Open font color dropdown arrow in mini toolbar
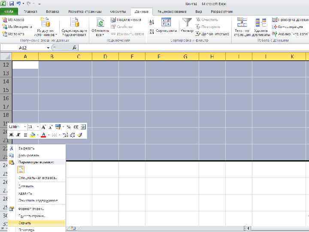309x232 pixels. pos(48,135)
